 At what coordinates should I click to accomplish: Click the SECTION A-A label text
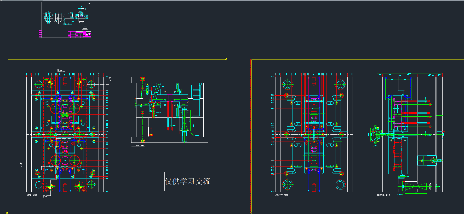pos(138,146)
